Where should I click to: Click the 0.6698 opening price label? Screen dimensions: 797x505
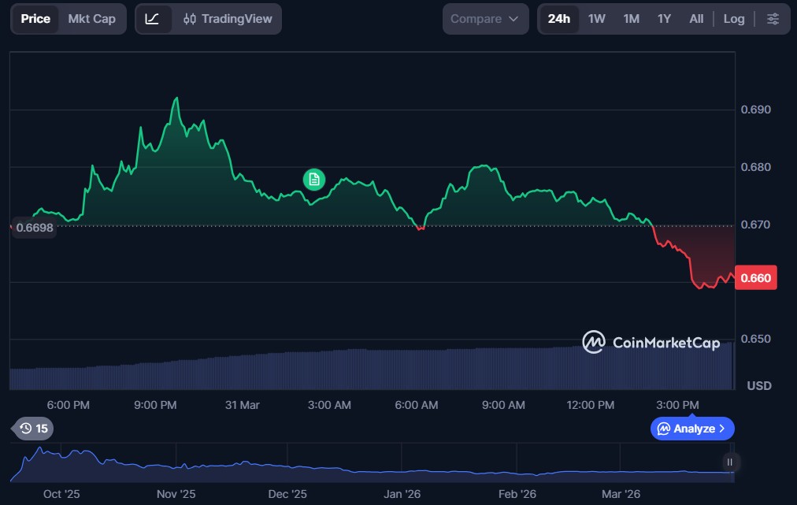tap(33, 227)
